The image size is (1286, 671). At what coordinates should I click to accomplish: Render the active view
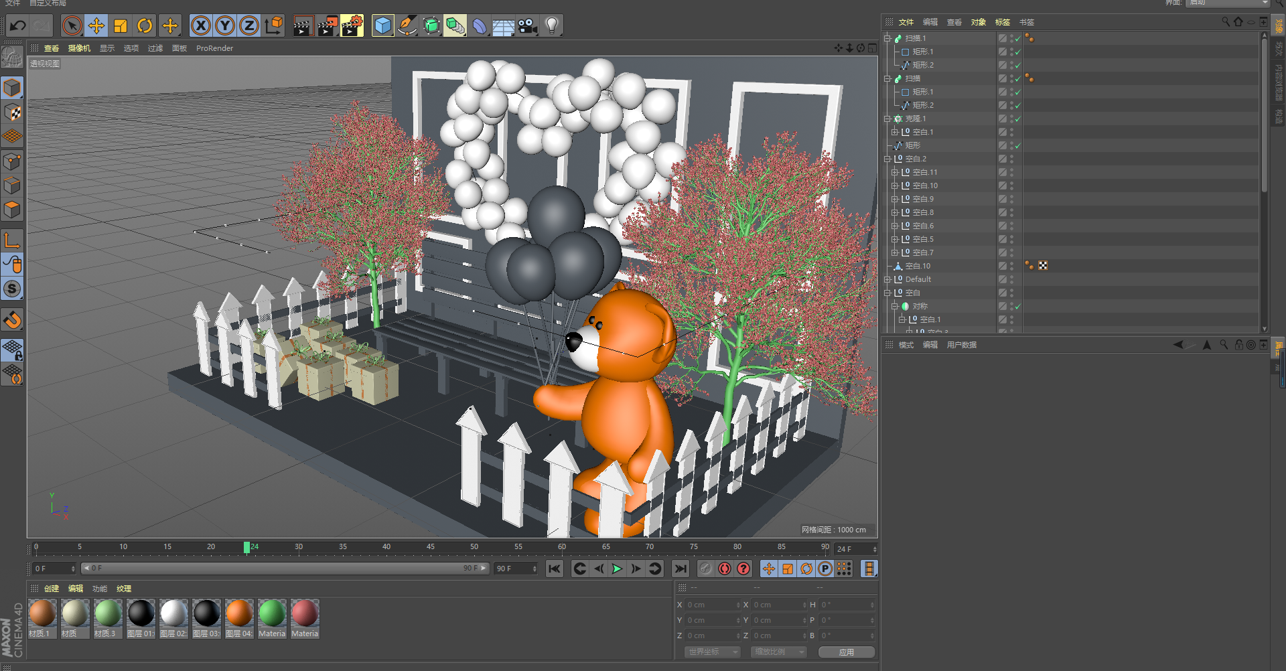click(x=303, y=26)
